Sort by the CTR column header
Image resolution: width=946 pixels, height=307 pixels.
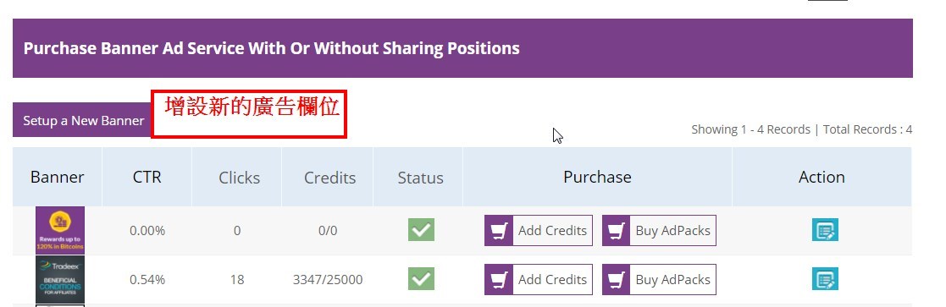[x=147, y=177]
